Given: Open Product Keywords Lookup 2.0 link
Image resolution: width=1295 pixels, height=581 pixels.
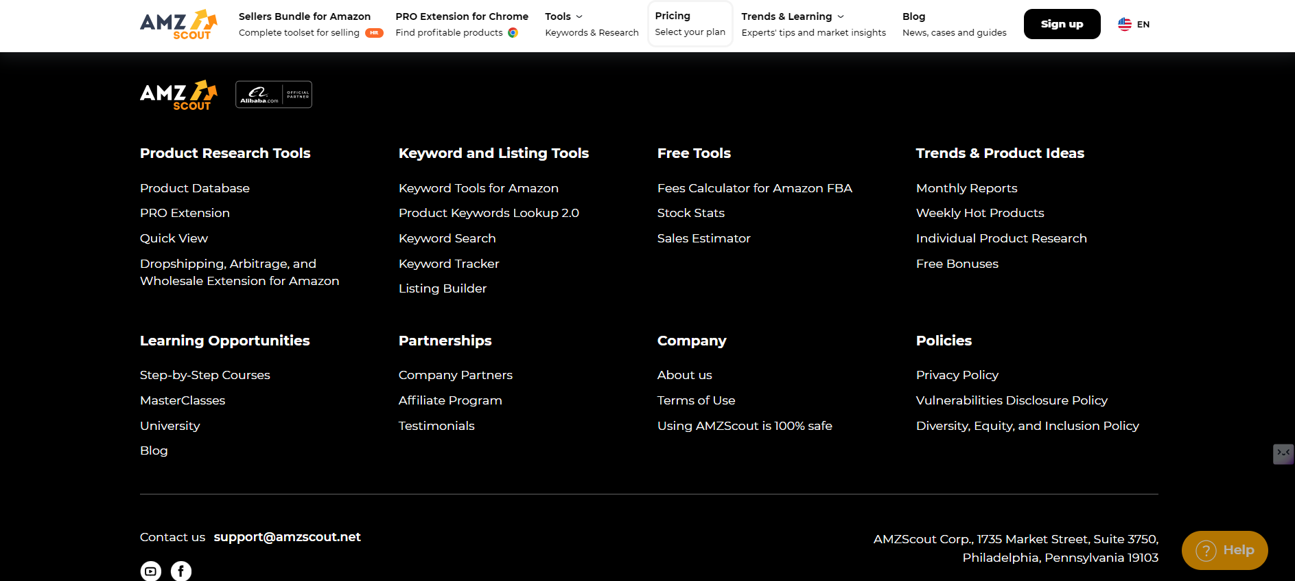Looking at the screenshot, I should [x=489, y=213].
